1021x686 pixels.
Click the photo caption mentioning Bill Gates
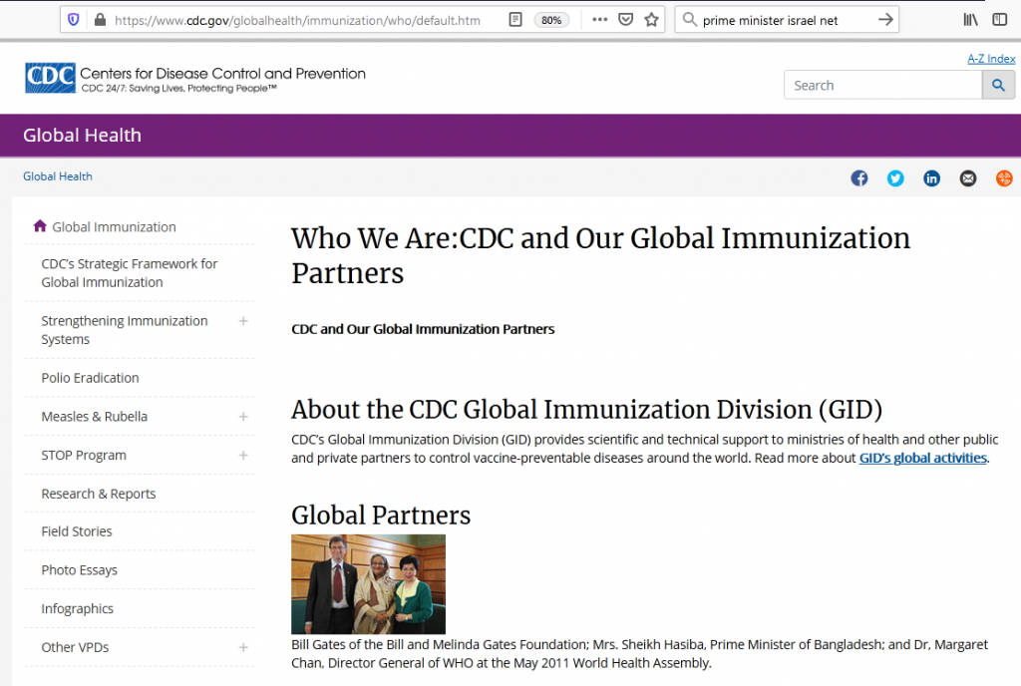(639, 653)
